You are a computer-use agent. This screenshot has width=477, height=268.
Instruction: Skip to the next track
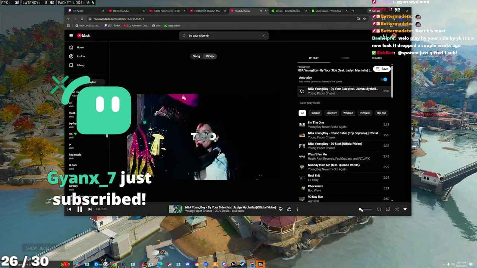pos(90,209)
